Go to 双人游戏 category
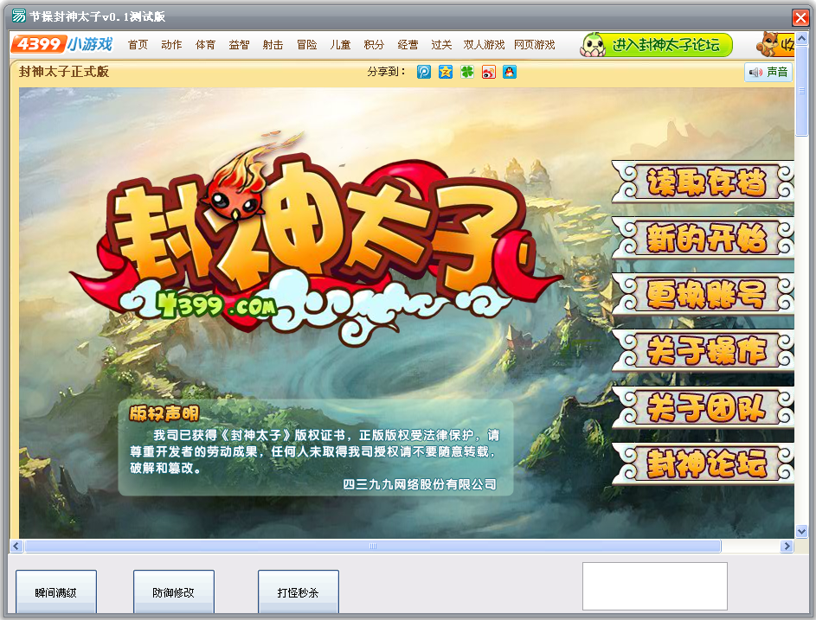 coord(484,45)
